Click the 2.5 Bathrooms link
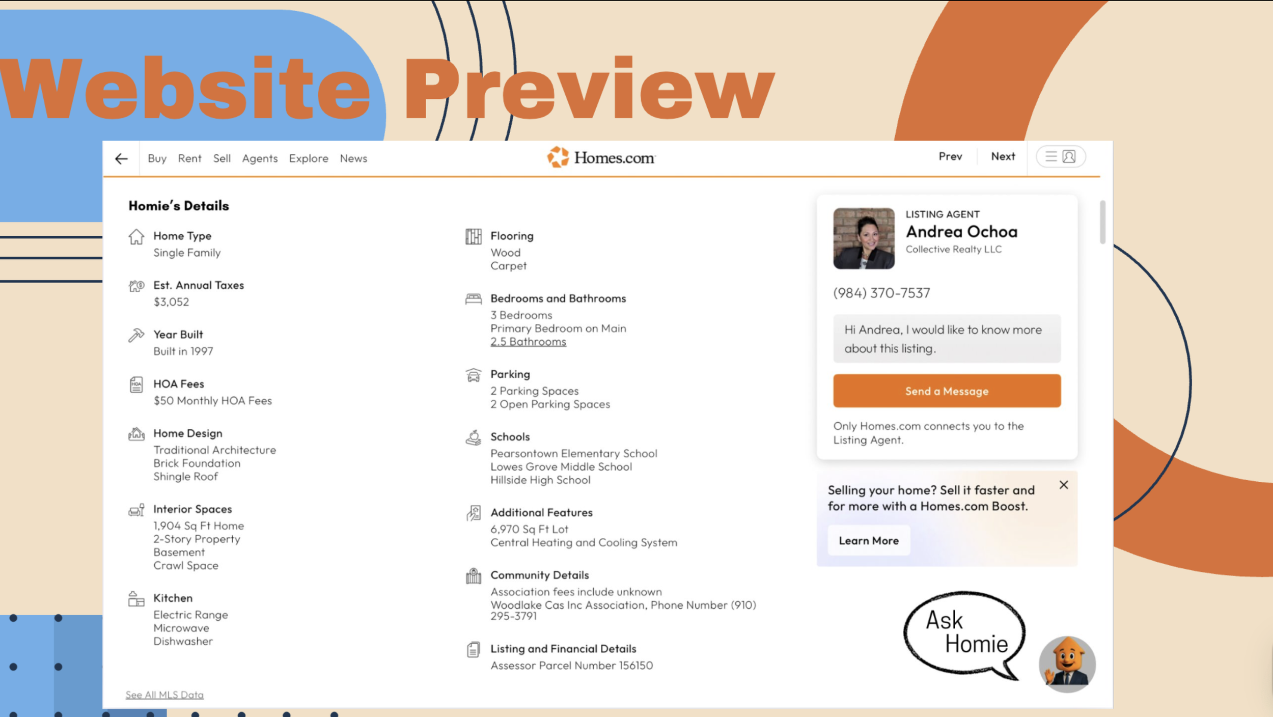 528,342
